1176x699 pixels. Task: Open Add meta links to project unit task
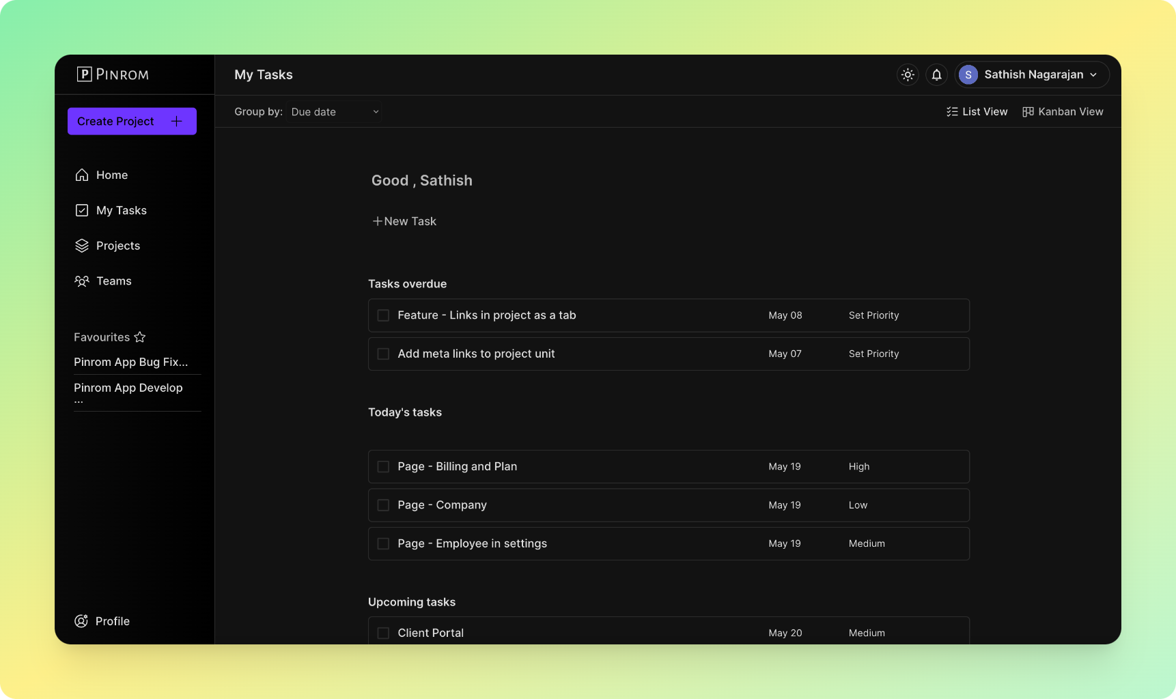click(x=477, y=354)
